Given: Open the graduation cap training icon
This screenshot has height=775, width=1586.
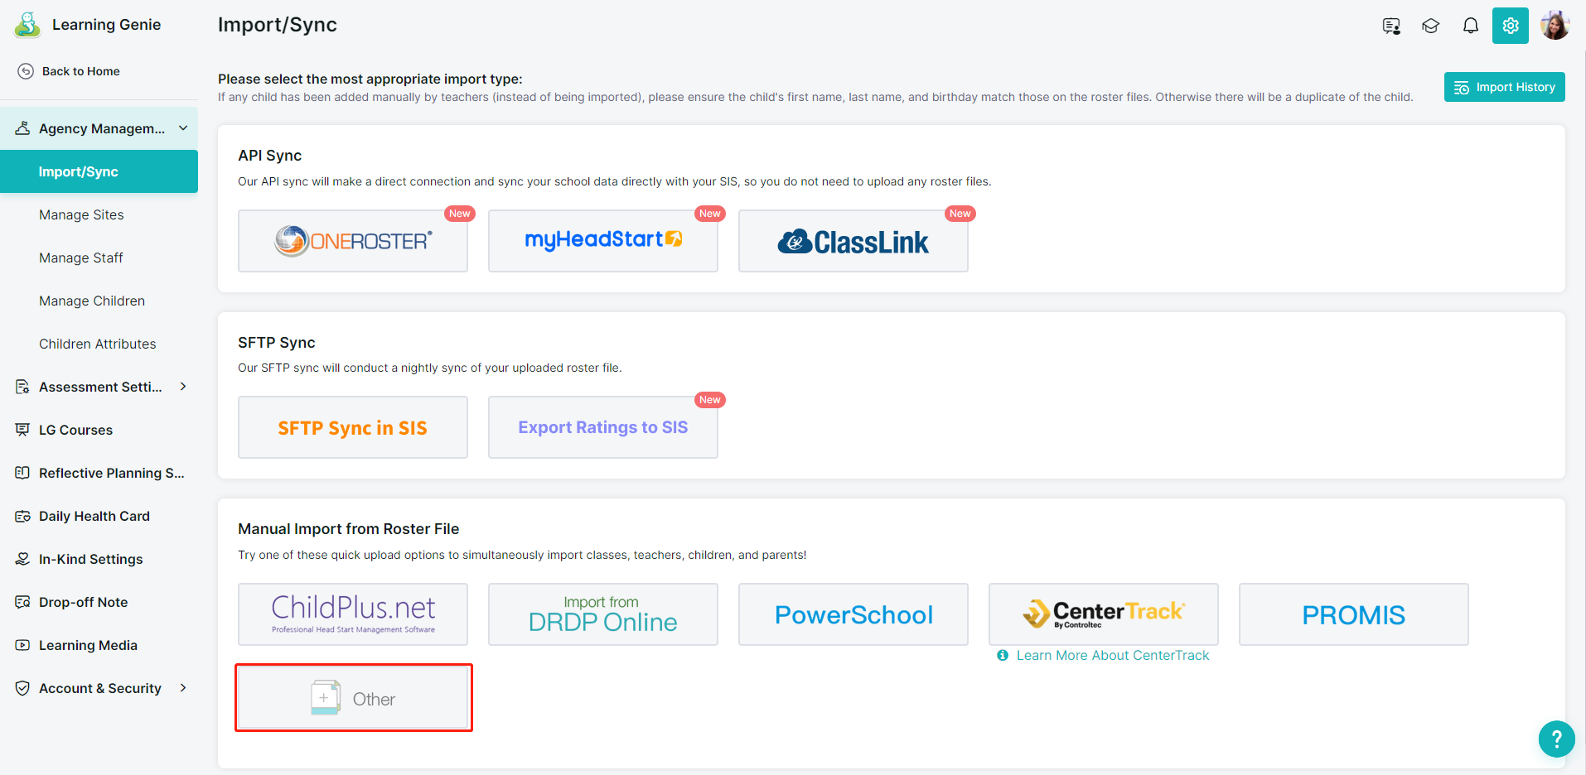Looking at the screenshot, I should tap(1431, 26).
